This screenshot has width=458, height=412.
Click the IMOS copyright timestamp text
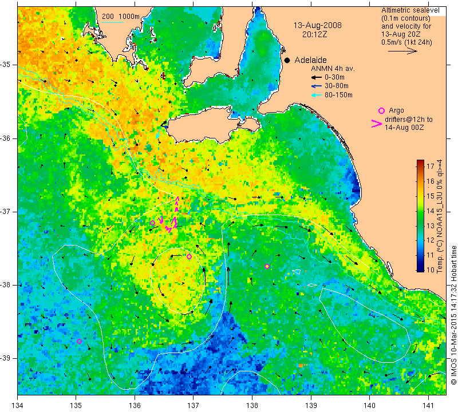tap(453, 315)
